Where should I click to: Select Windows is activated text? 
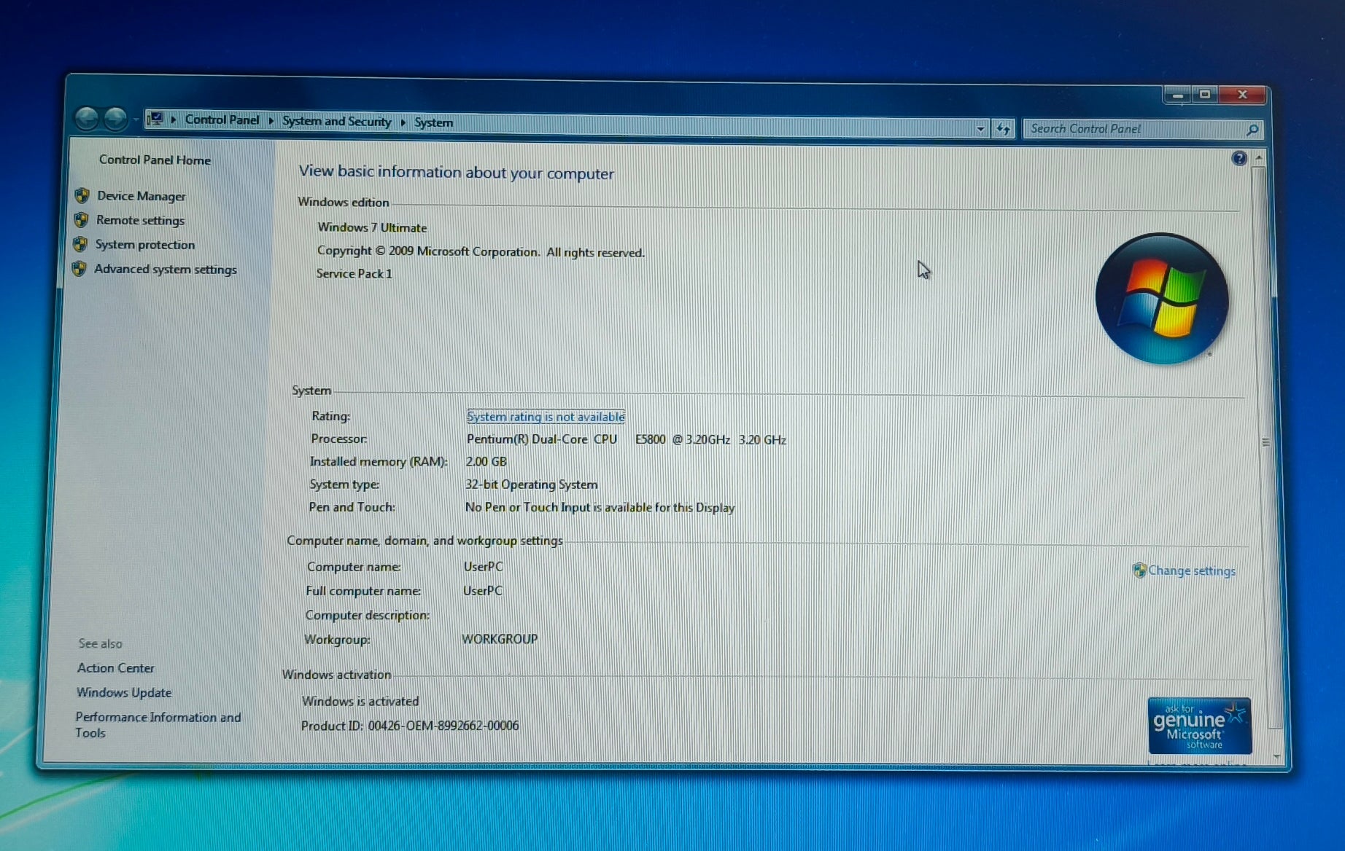[x=360, y=701]
